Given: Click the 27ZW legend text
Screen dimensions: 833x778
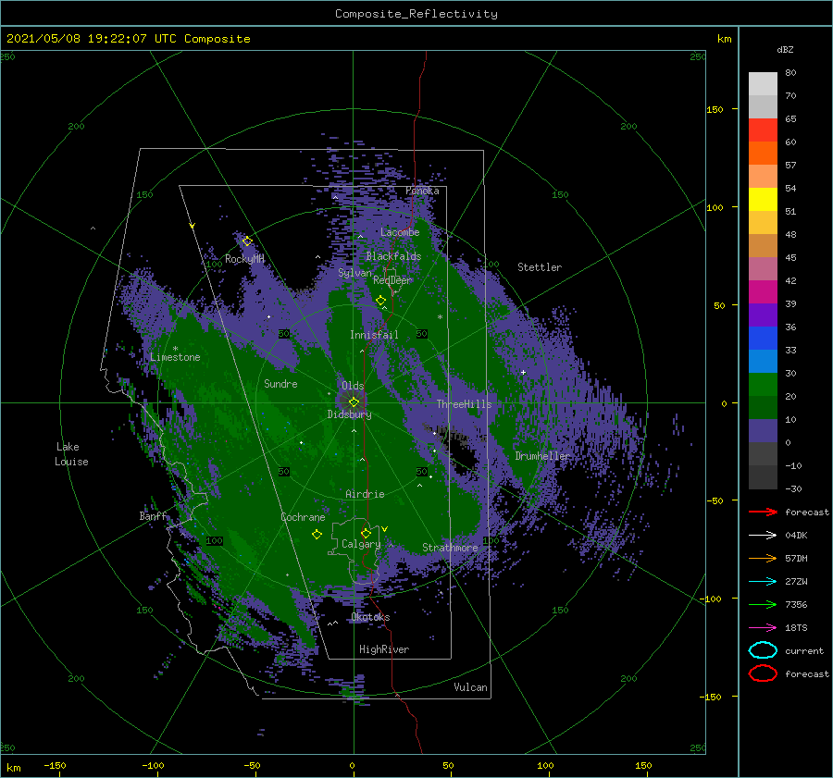Looking at the screenshot, I should 796,581.
